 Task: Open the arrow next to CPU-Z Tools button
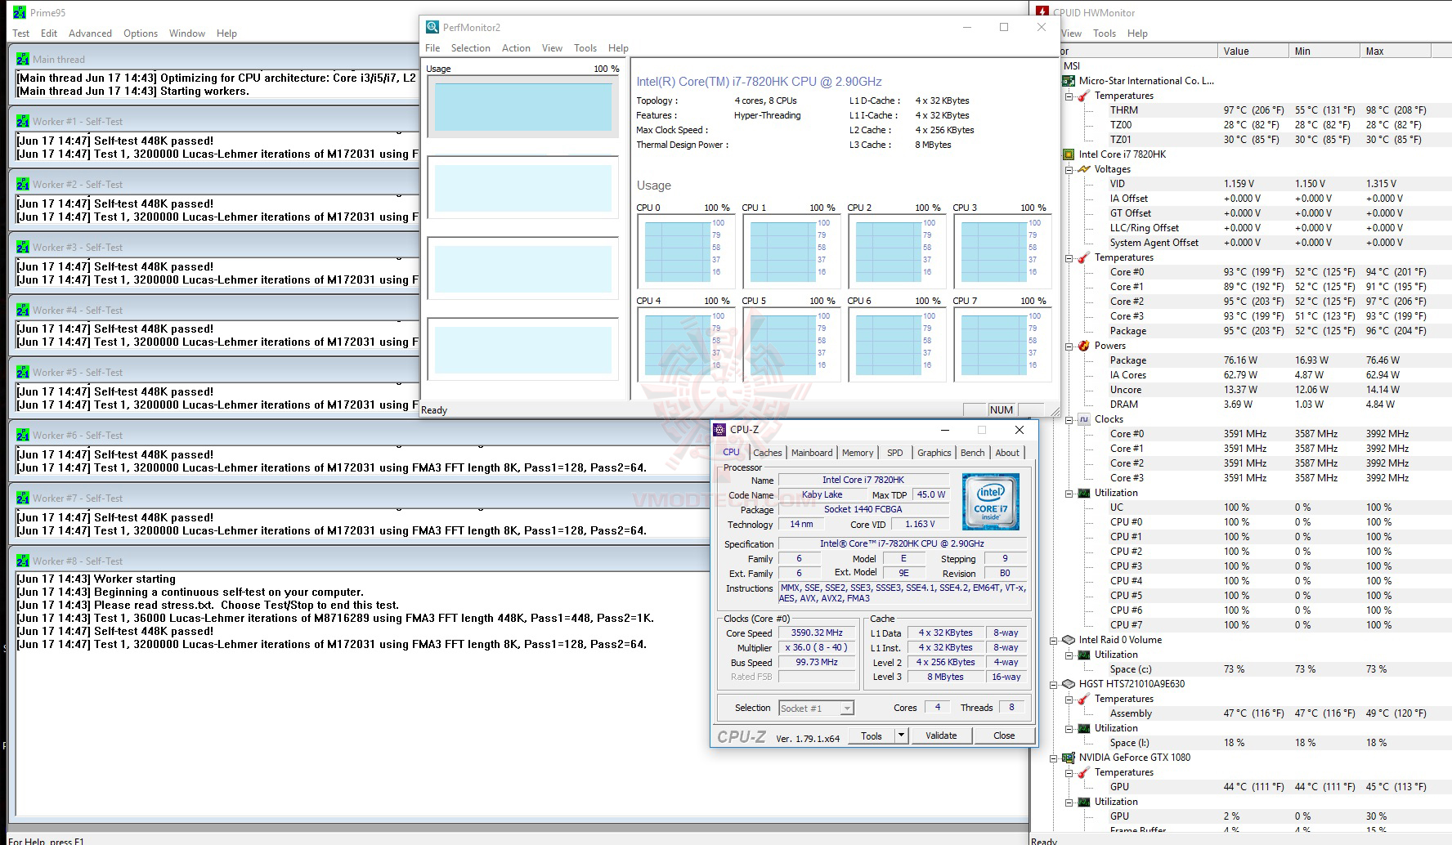pyautogui.click(x=901, y=735)
